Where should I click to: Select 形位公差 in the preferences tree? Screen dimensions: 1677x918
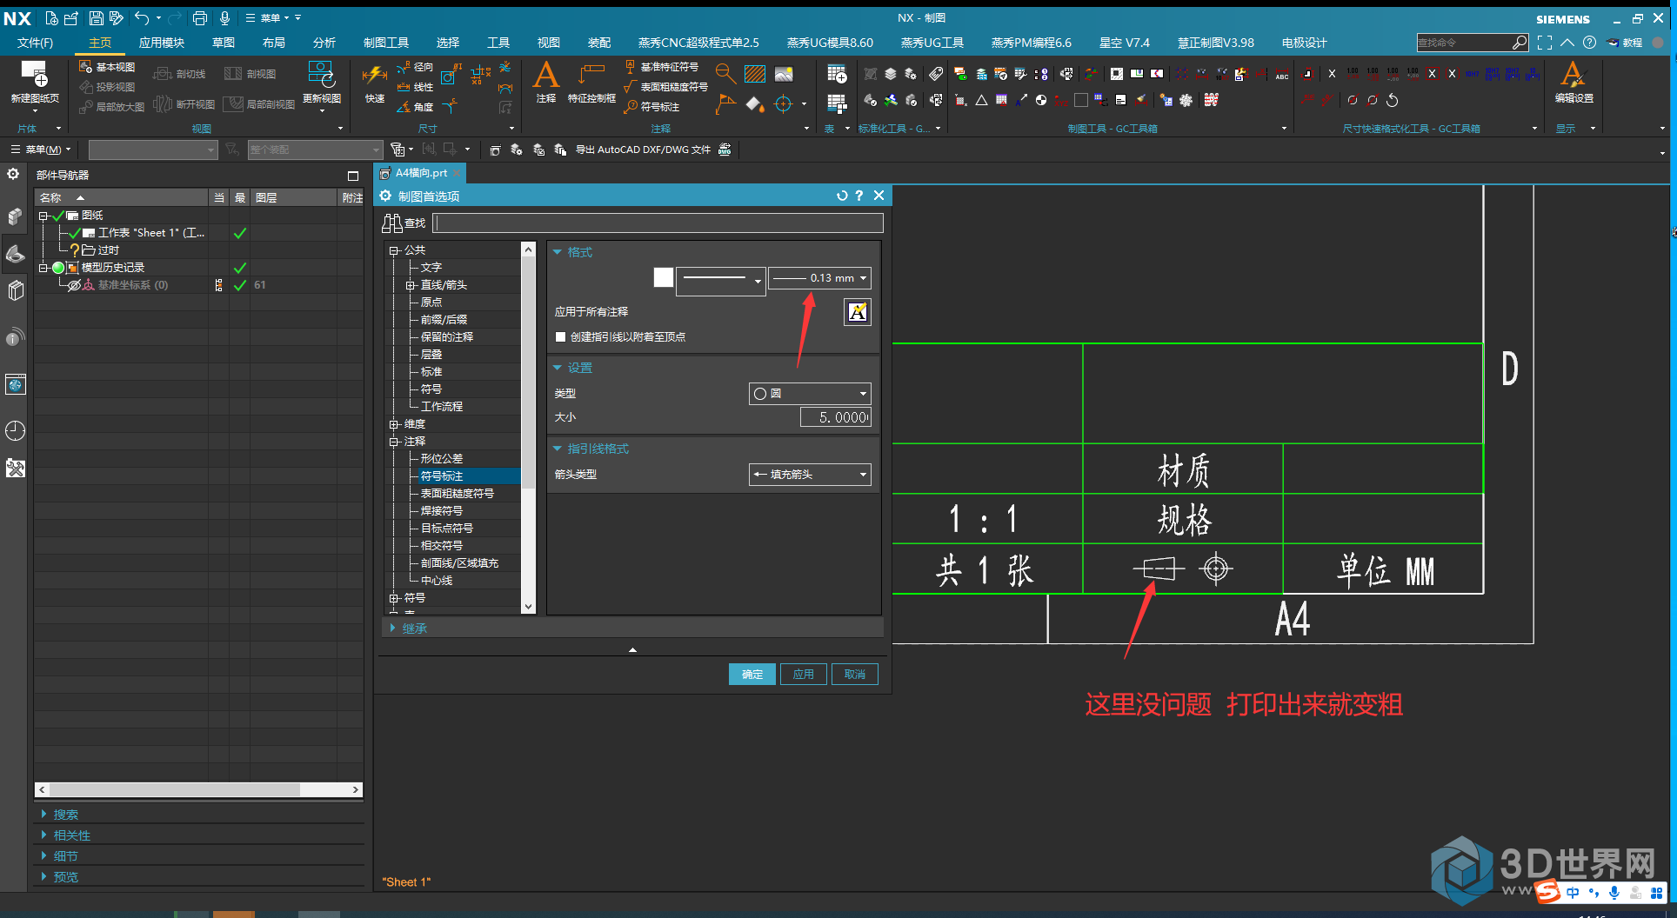click(x=442, y=459)
